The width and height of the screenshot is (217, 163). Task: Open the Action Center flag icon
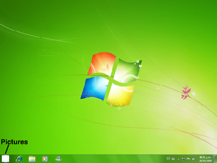point(189,159)
